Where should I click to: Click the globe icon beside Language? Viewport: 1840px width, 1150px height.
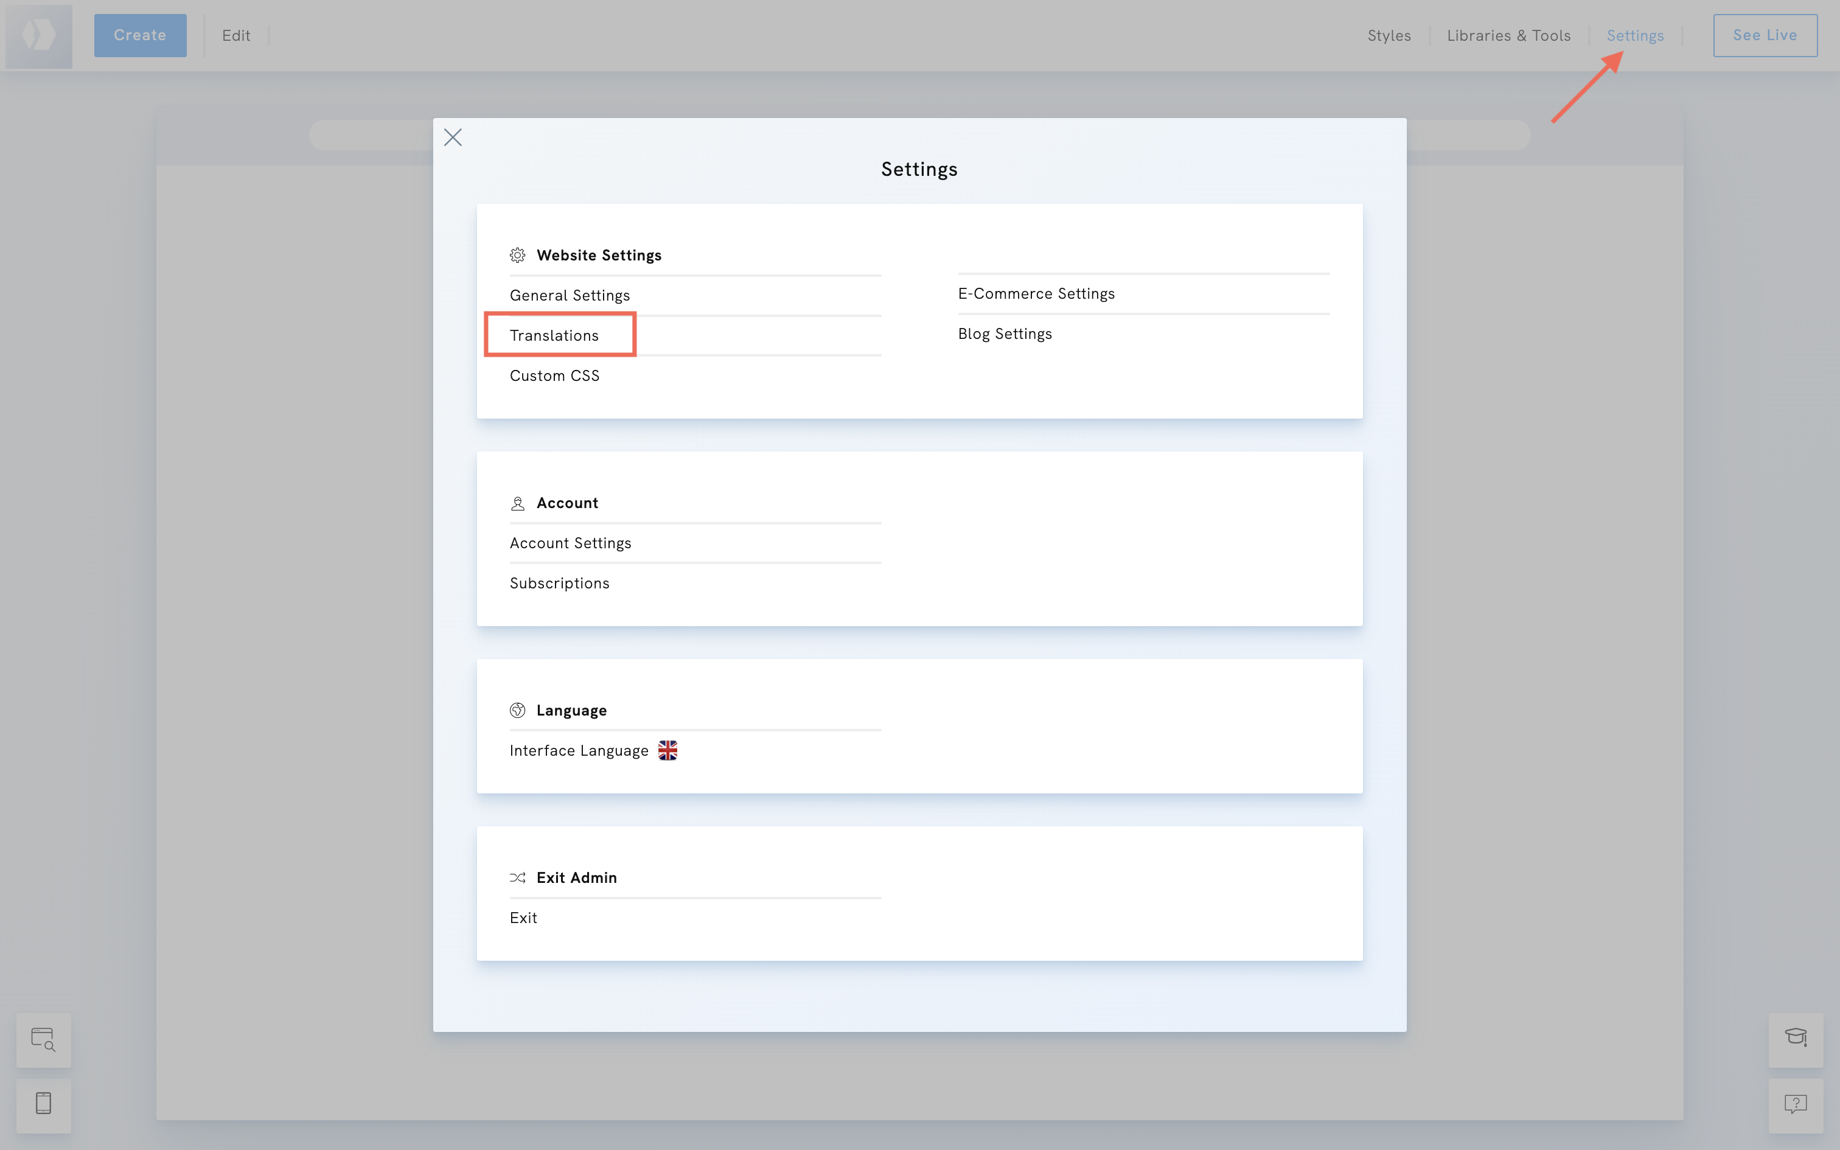(x=518, y=709)
